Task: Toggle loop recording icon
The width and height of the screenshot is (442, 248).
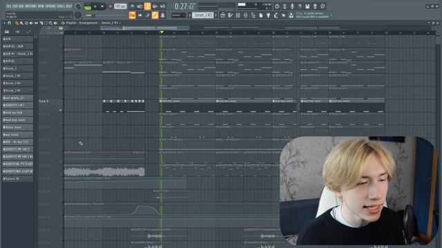Action: click(x=163, y=6)
